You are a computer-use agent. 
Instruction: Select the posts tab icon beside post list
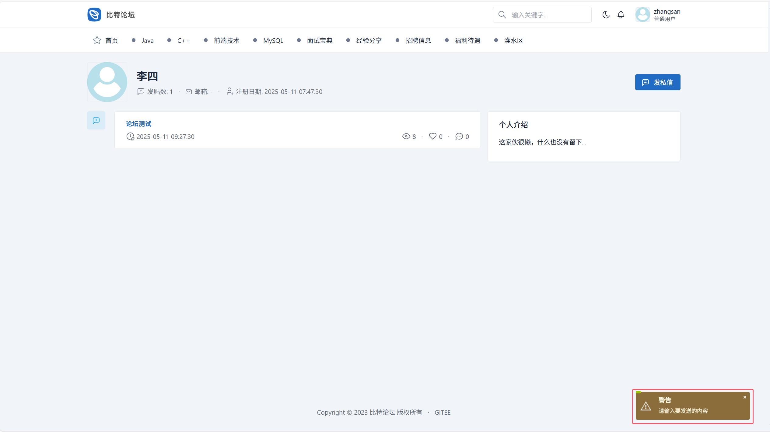click(96, 120)
